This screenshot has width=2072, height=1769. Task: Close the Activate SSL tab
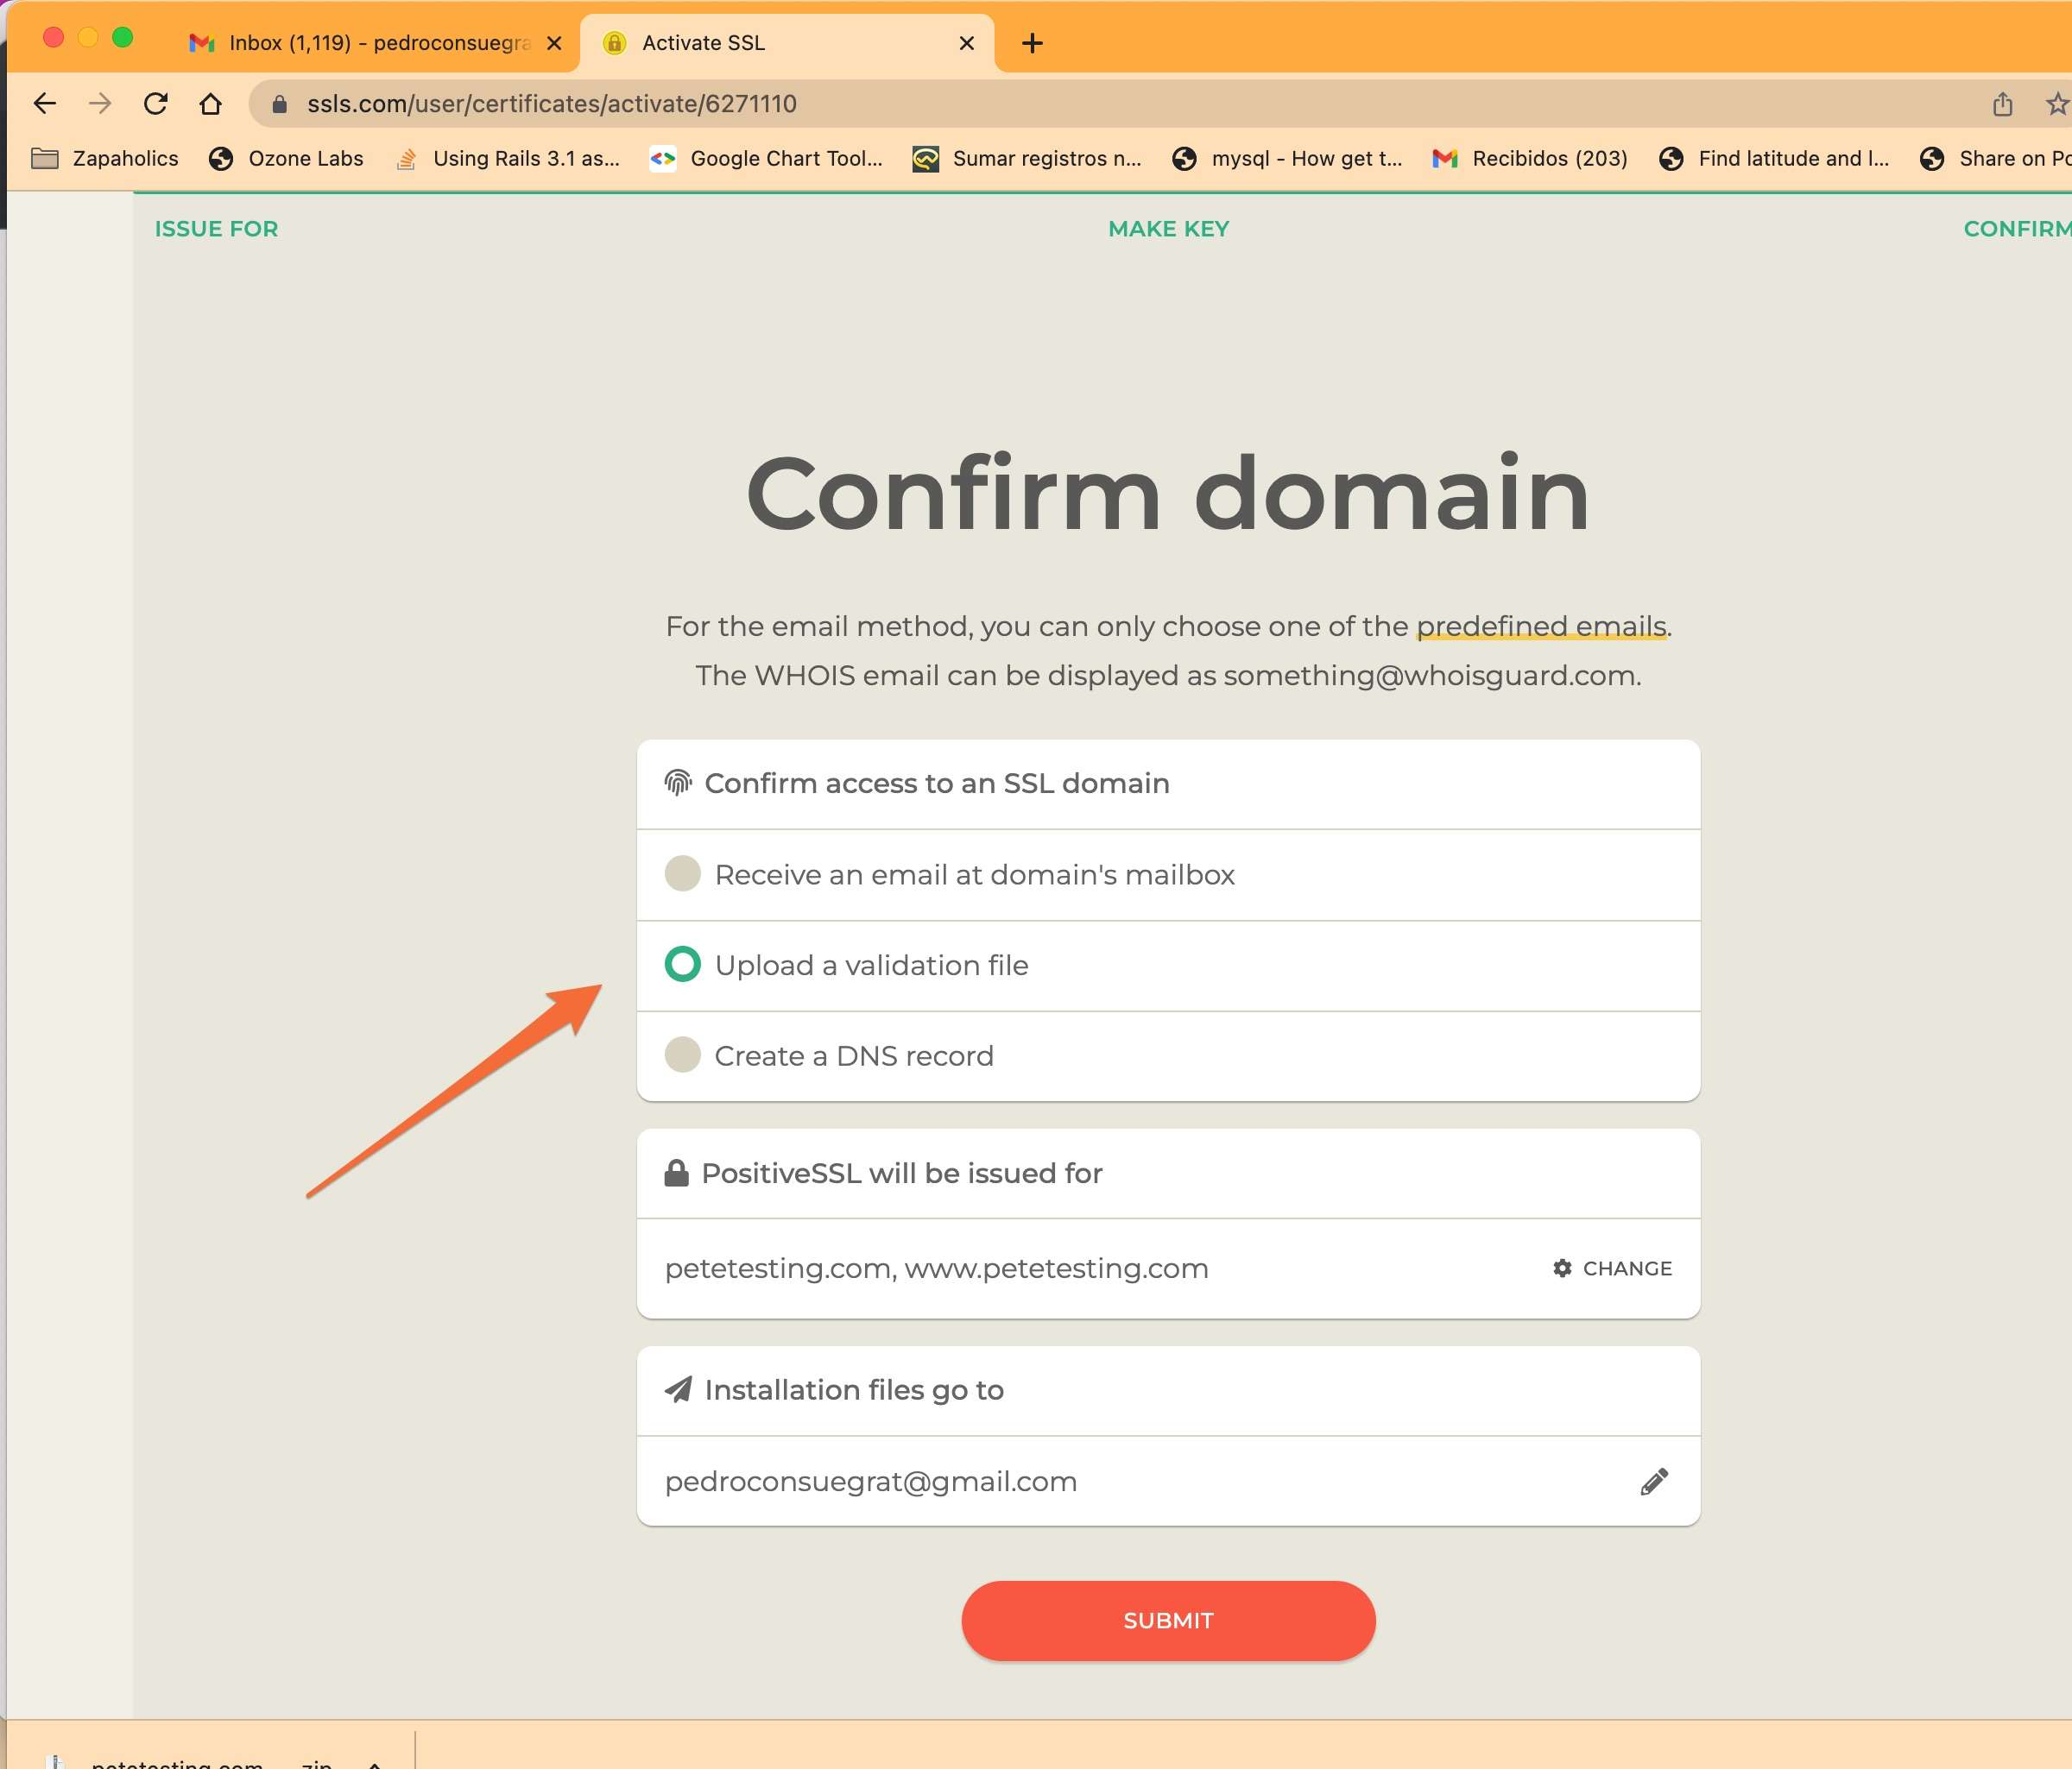[966, 43]
